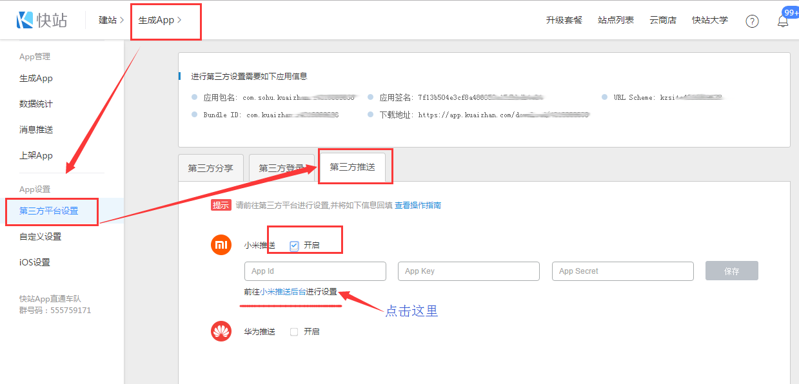Click the Huawei push logo icon
Viewport: 799px width, 384px height.
221,332
